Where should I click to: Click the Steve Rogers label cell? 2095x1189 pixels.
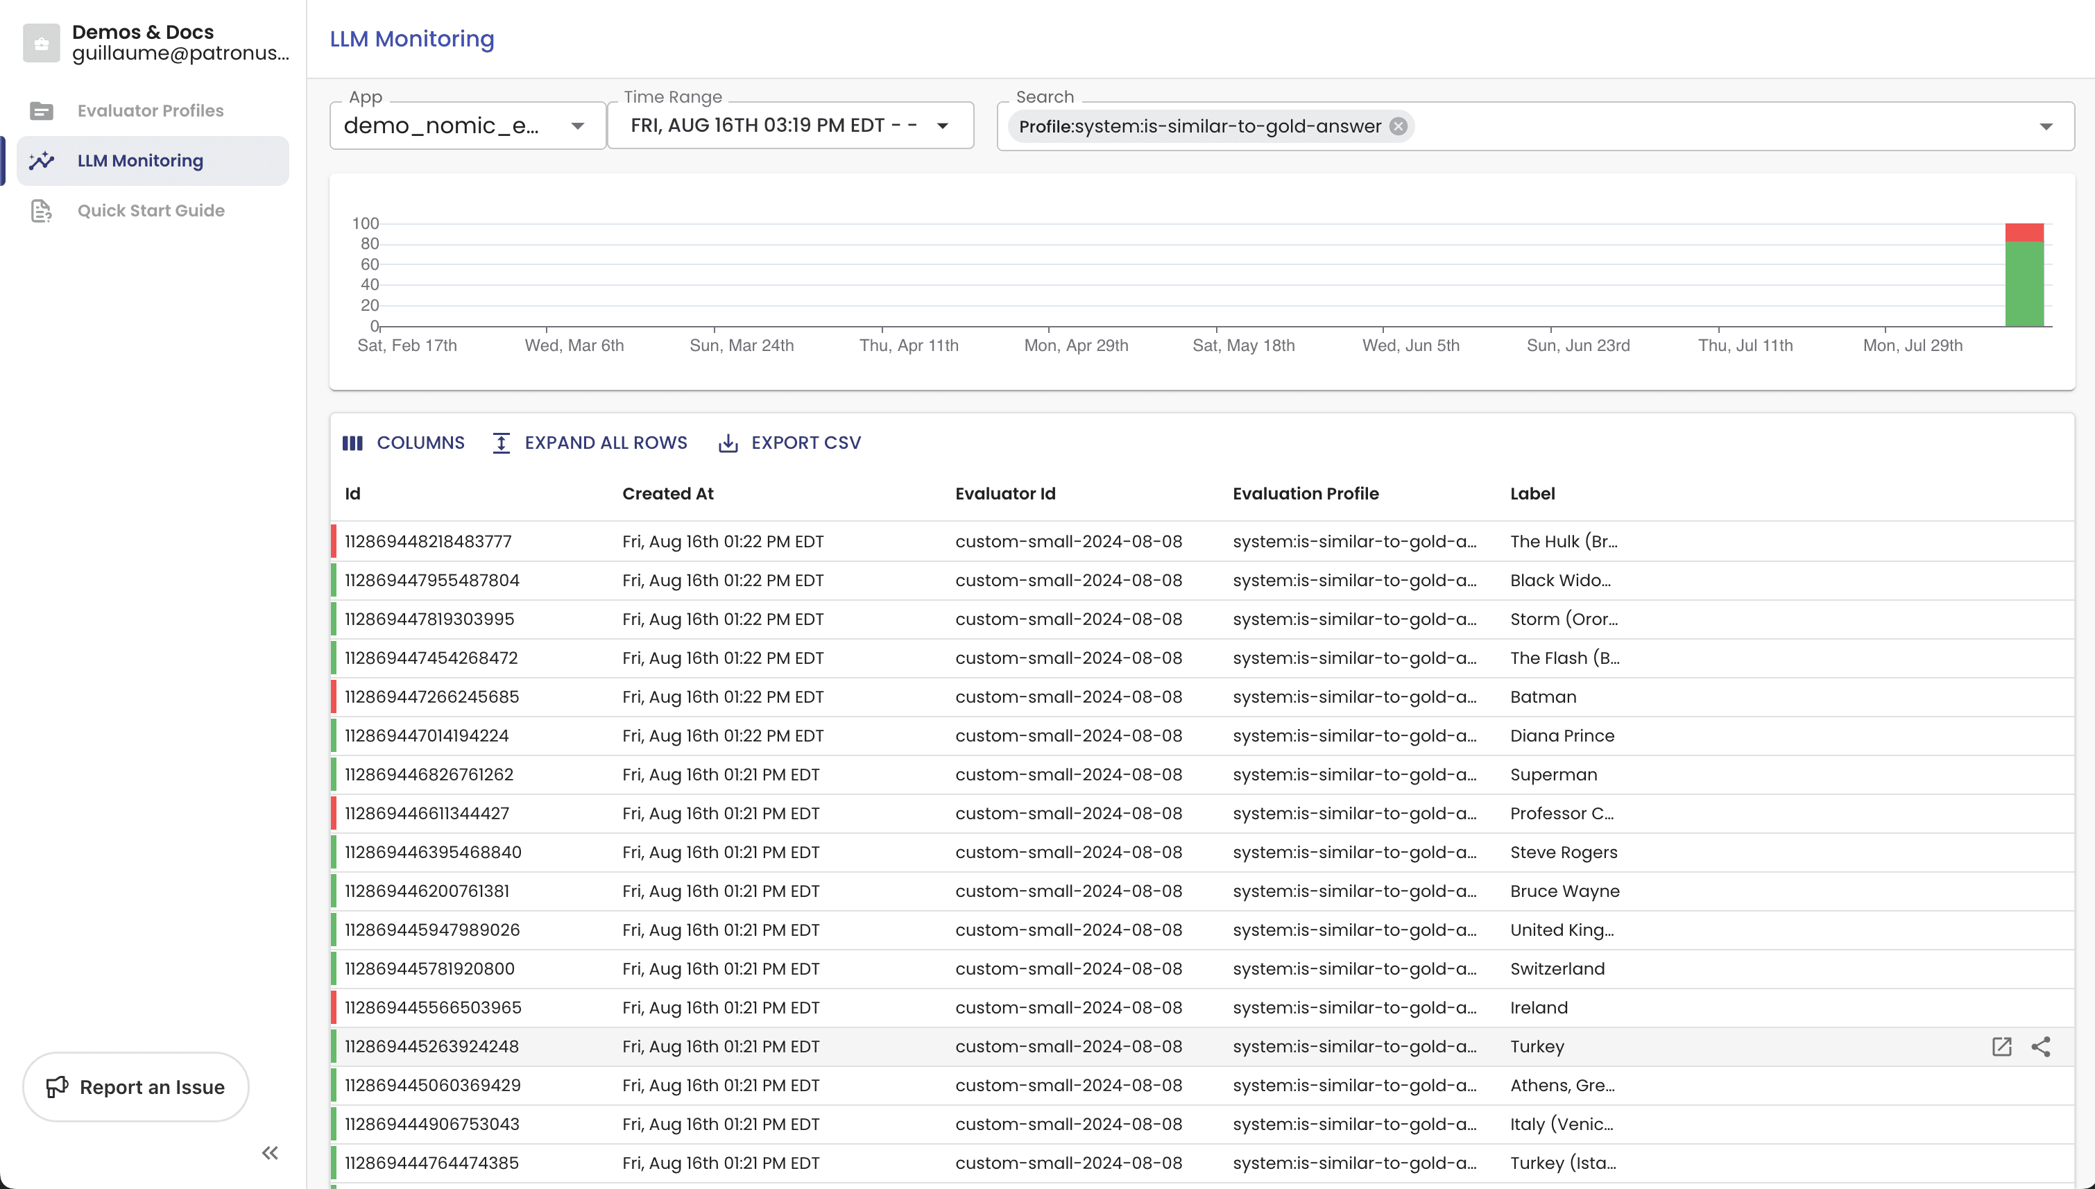[x=1564, y=852]
